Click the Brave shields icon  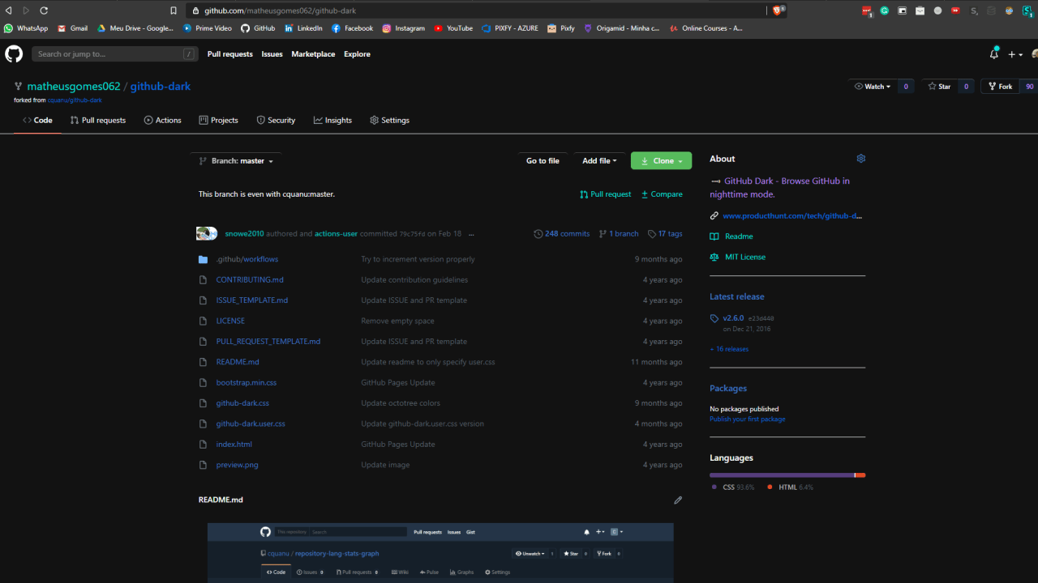click(x=777, y=11)
